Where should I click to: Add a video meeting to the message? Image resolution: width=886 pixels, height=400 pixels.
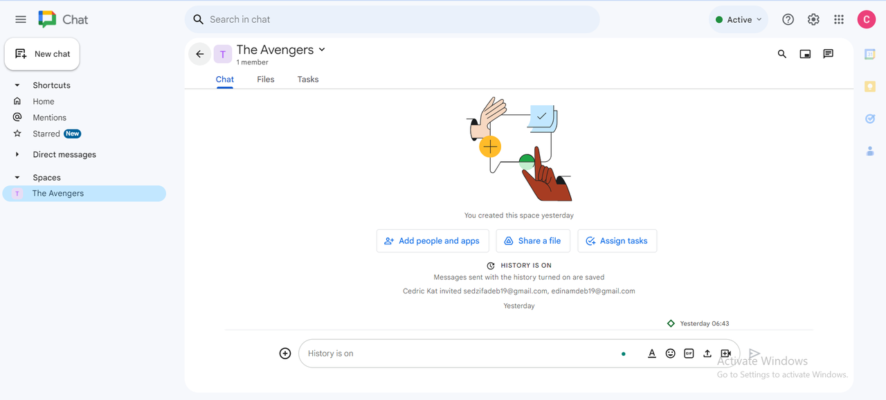tap(725, 354)
